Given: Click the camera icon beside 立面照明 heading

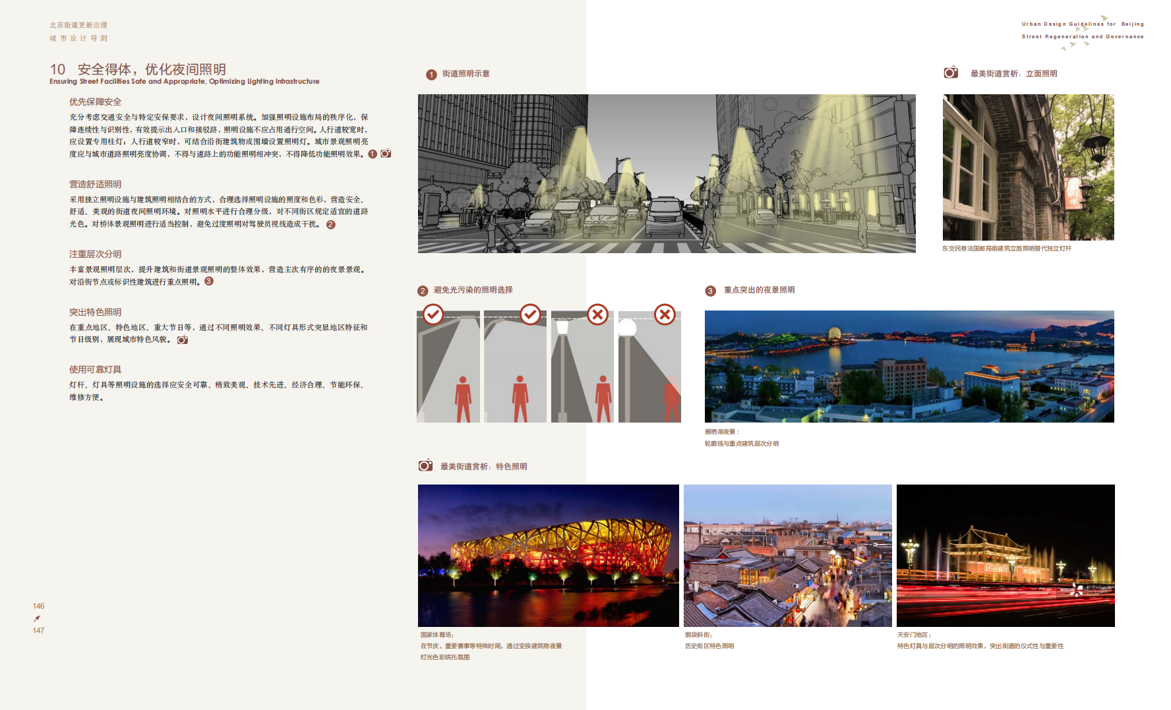Looking at the screenshot, I should pos(950,73).
